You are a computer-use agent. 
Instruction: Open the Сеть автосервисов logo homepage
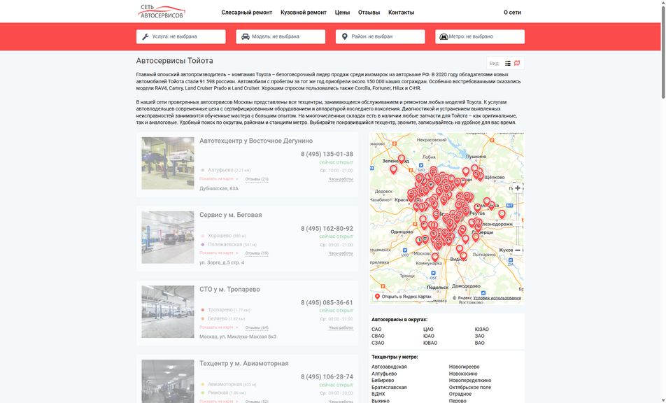pyautogui.click(x=162, y=11)
